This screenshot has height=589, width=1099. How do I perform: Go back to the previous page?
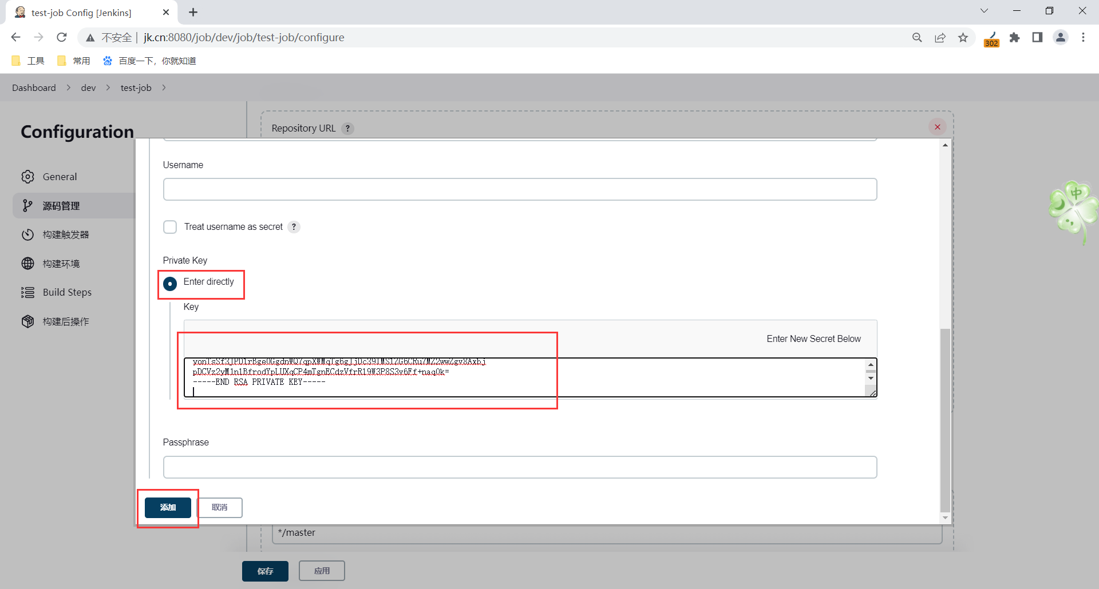tap(15, 37)
